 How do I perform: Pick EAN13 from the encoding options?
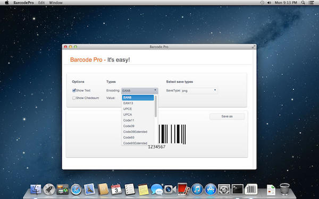[x=128, y=103]
